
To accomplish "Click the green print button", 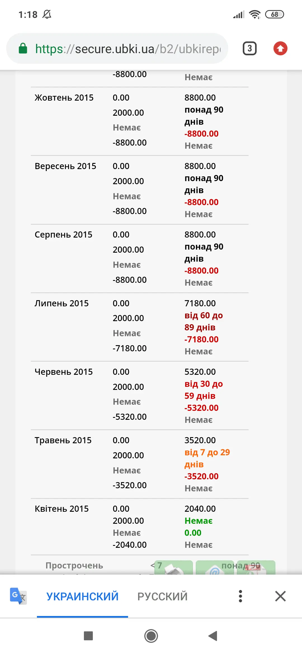I will [174, 567].
